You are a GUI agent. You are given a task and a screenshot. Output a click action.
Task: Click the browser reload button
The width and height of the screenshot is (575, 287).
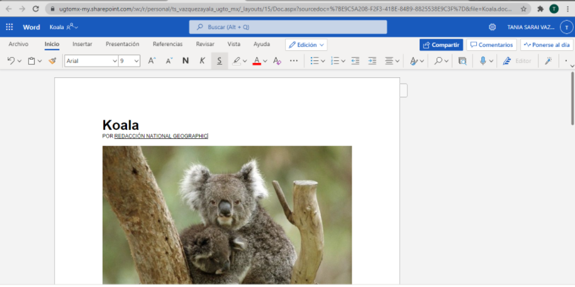36,9
